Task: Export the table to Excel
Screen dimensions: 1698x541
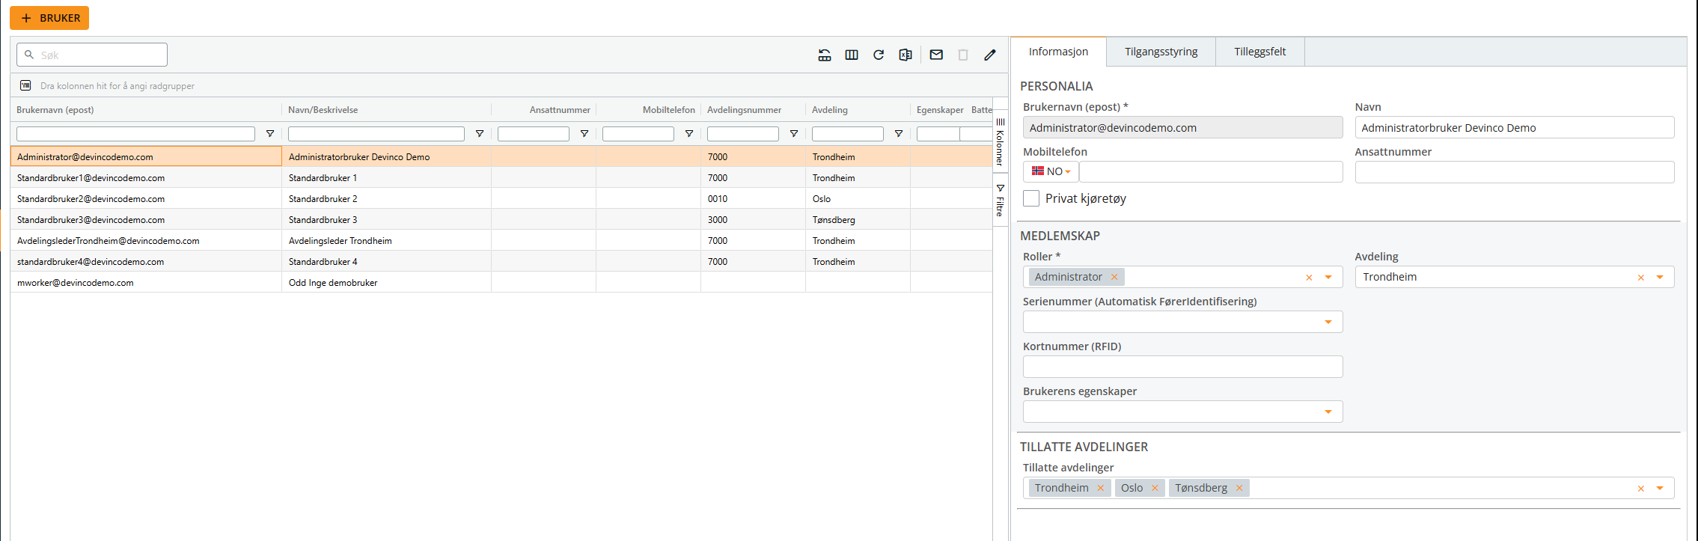Action: tap(906, 55)
